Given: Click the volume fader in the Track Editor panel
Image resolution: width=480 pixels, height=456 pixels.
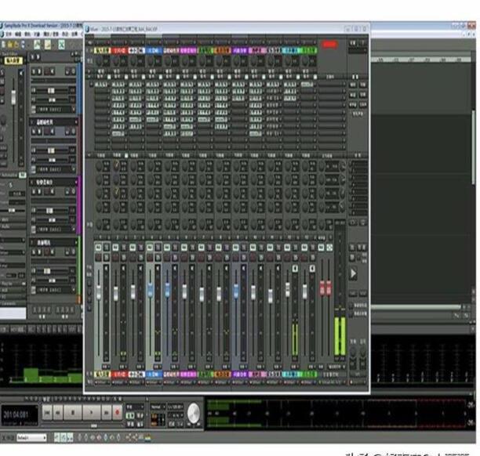Looking at the screenshot, I should point(13,96).
